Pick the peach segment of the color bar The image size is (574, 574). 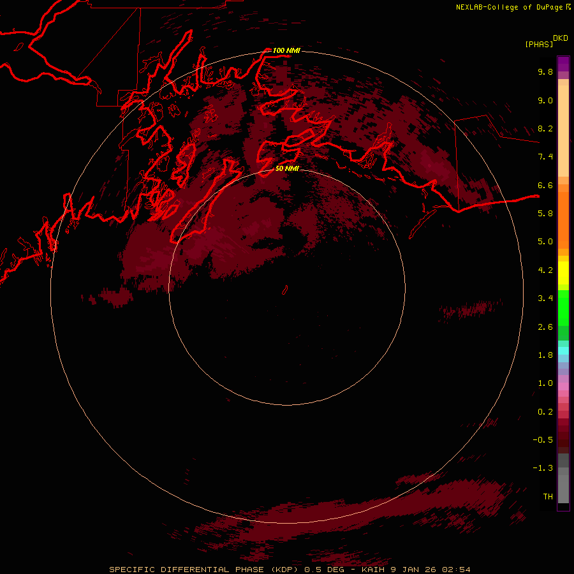(x=563, y=131)
